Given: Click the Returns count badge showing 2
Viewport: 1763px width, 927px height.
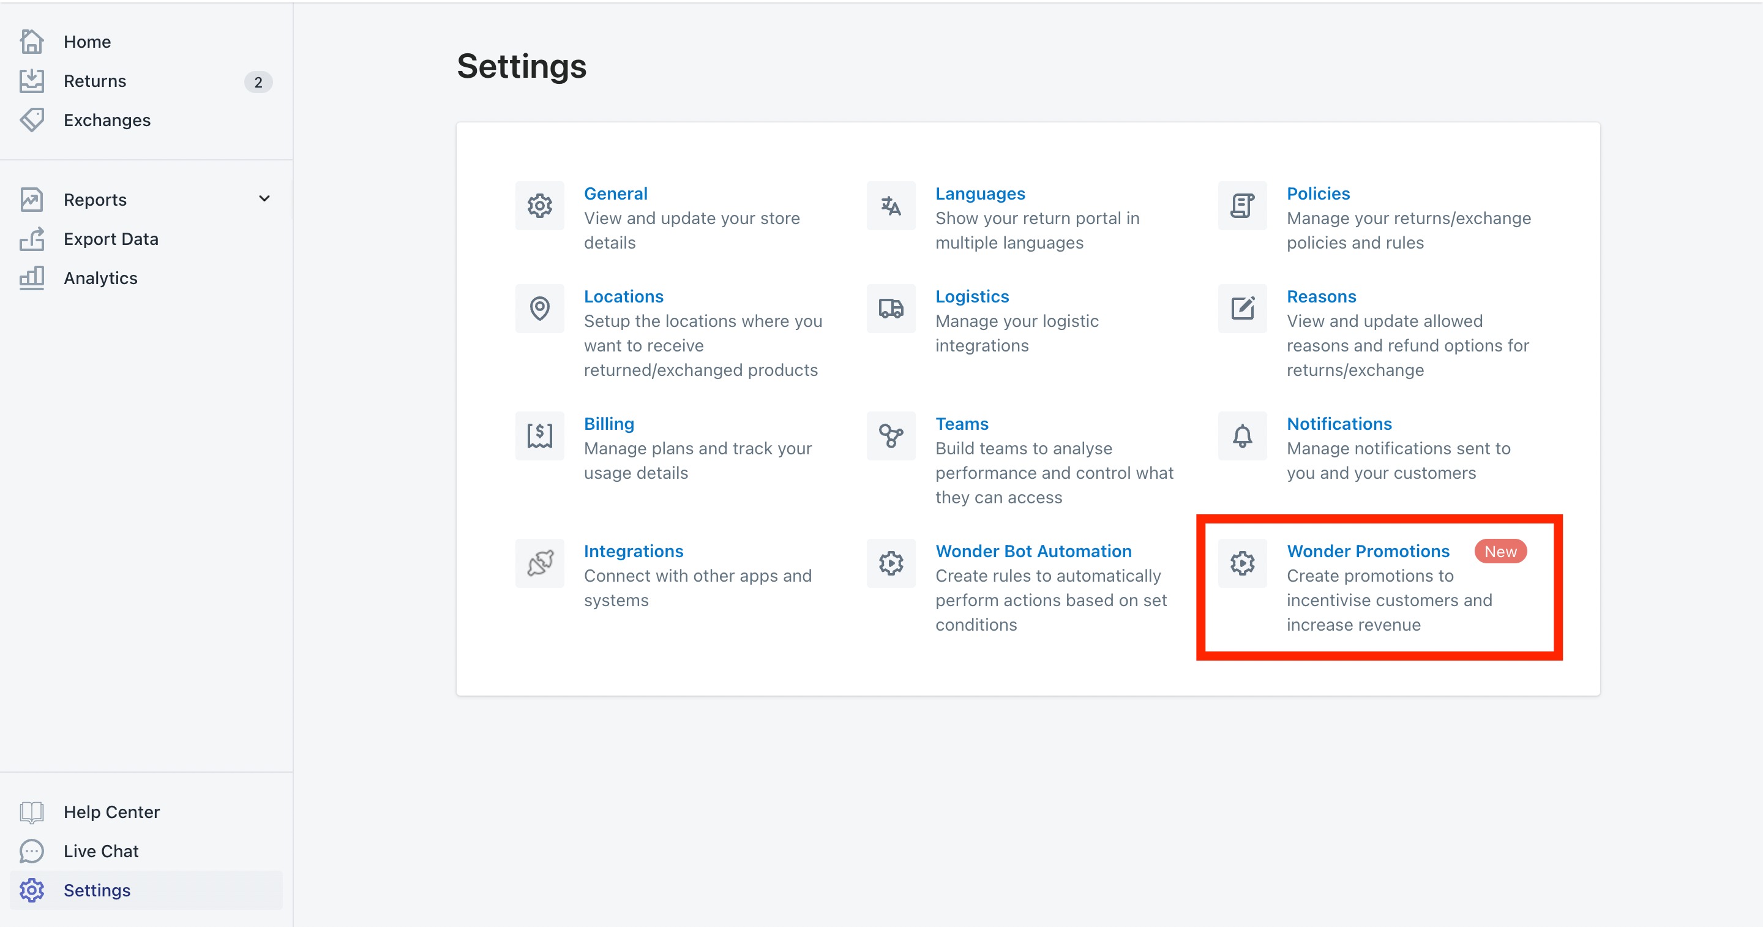Looking at the screenshot, I should click(258, 82).
